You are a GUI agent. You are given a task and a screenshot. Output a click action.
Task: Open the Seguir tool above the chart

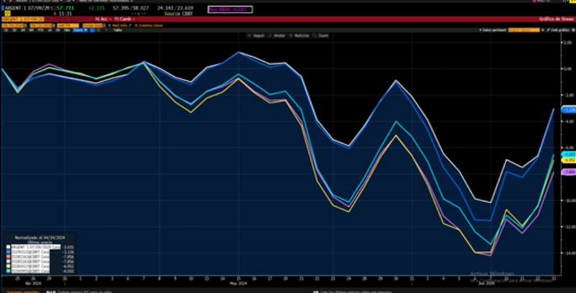point(256,34)
